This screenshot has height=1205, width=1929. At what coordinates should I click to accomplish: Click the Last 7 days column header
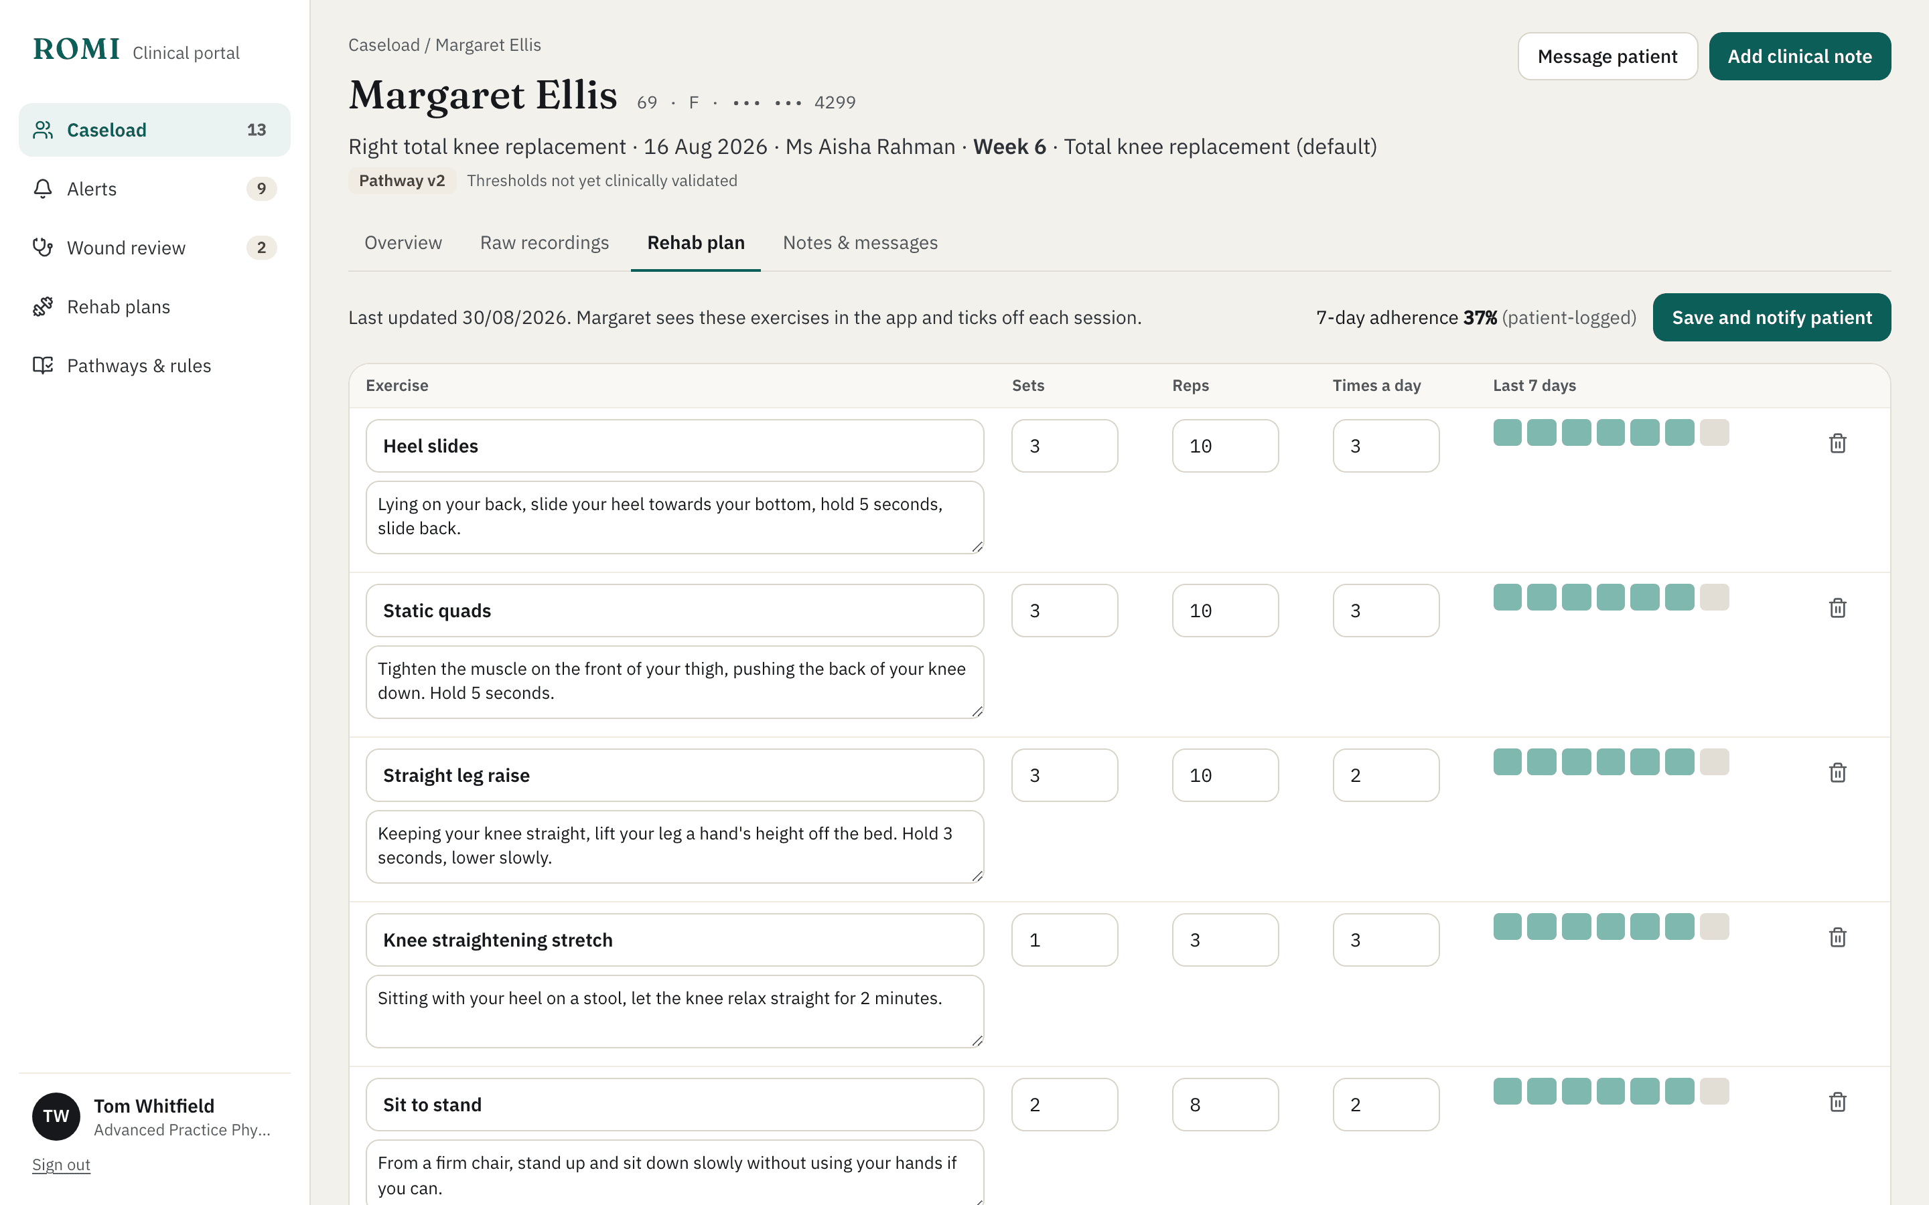tap(1534, 386)
